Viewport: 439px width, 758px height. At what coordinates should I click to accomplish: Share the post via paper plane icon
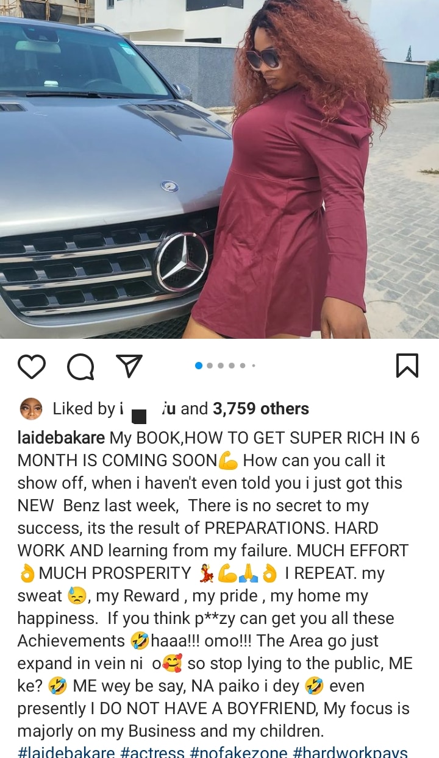(x=129, y=365)
